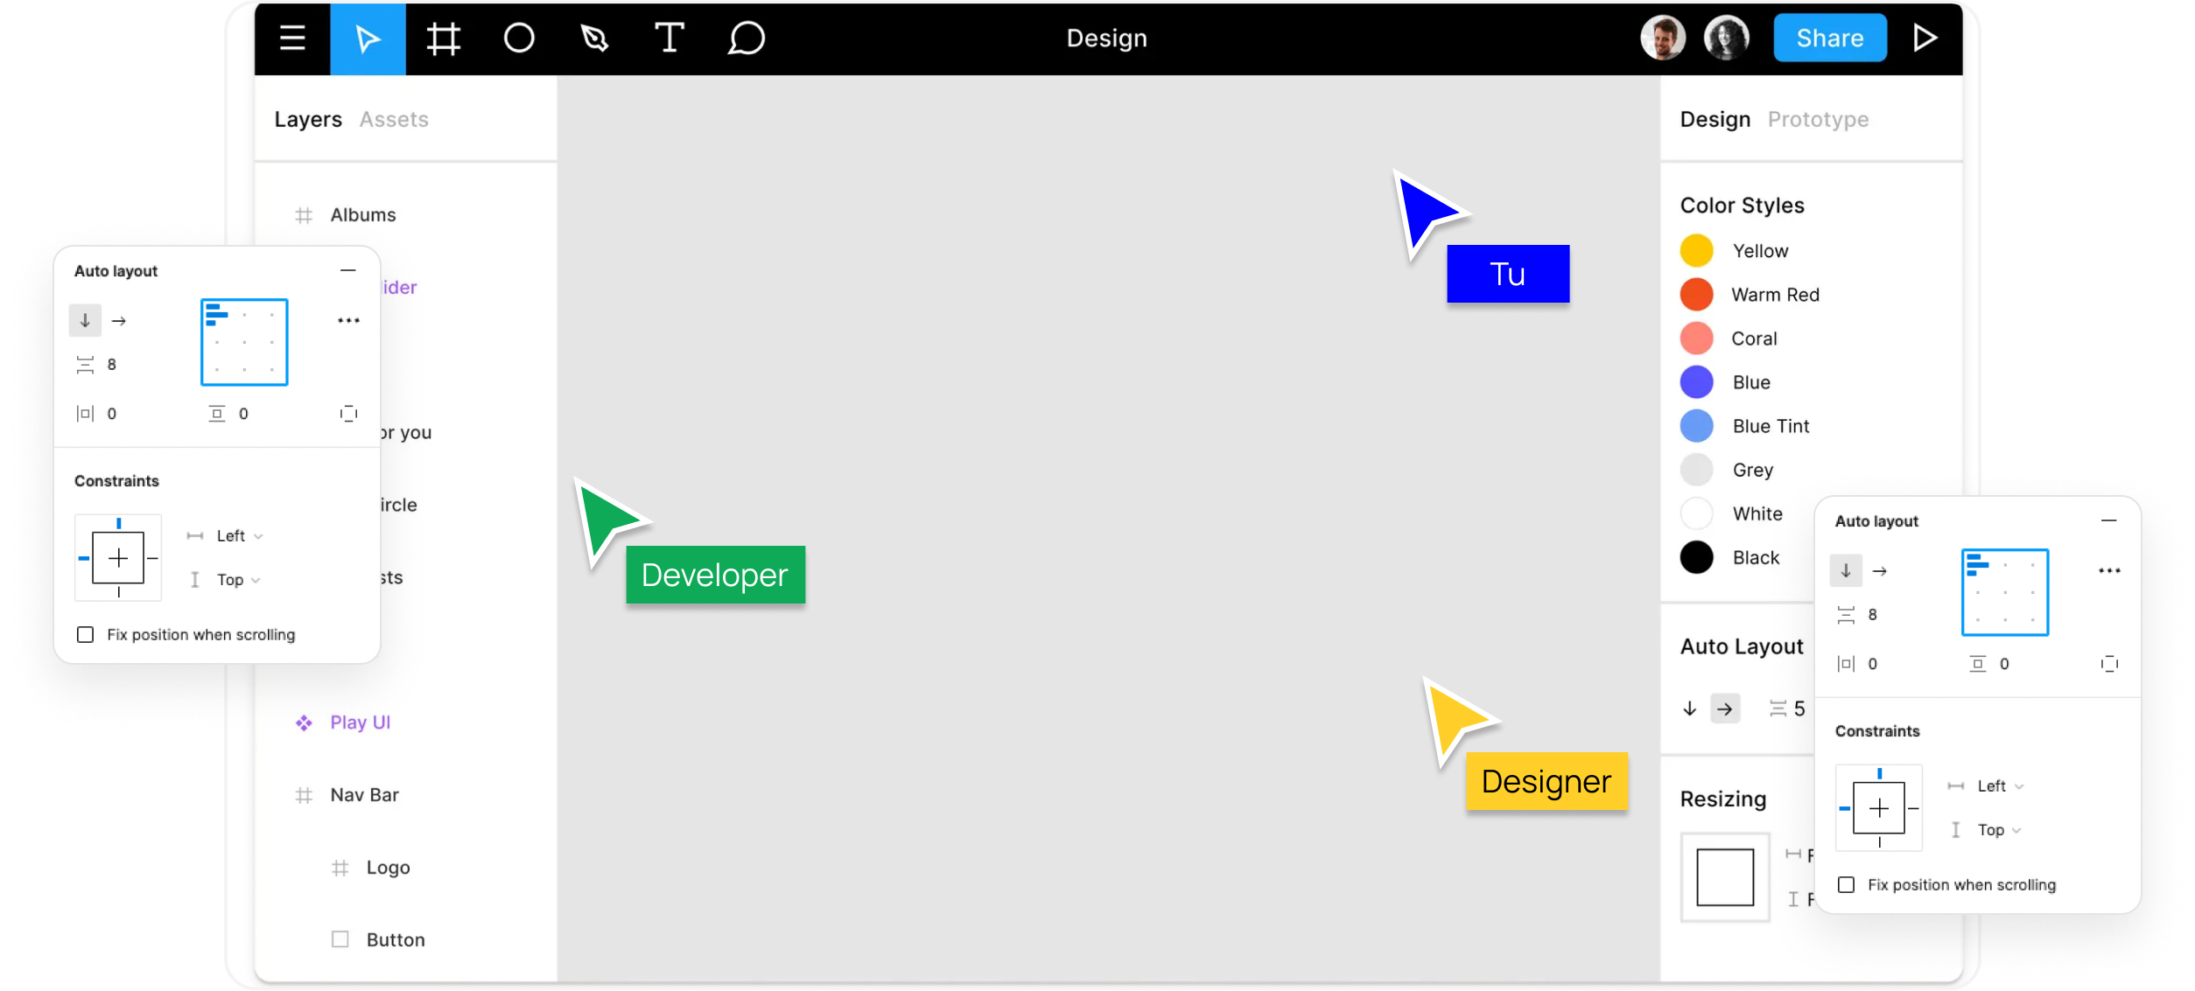Click the Play UI component icon
2195x991 pixels.
304,723
